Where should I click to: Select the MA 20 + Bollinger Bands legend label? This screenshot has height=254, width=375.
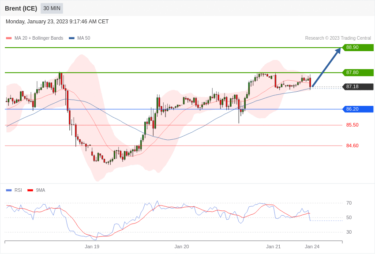(39, 38)
